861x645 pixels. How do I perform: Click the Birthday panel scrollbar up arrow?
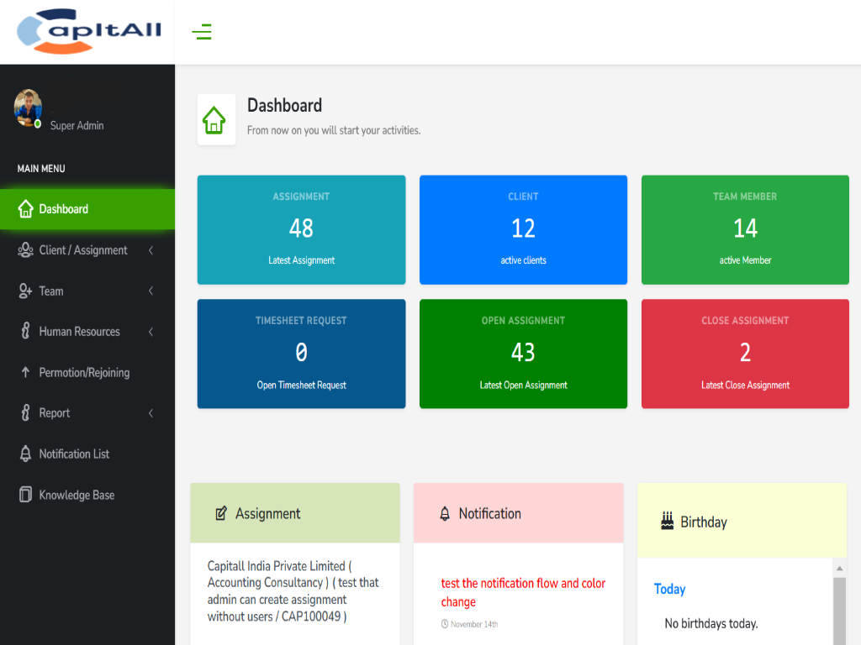(838, 569)
